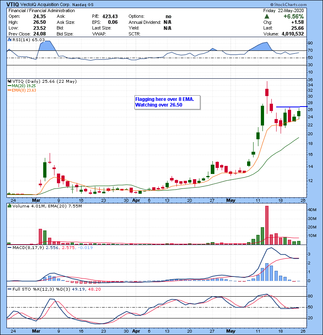Click the candlestick icon beside VTIQ (Daily)
This screenshot has width=323, height=335.
(9, 81)
